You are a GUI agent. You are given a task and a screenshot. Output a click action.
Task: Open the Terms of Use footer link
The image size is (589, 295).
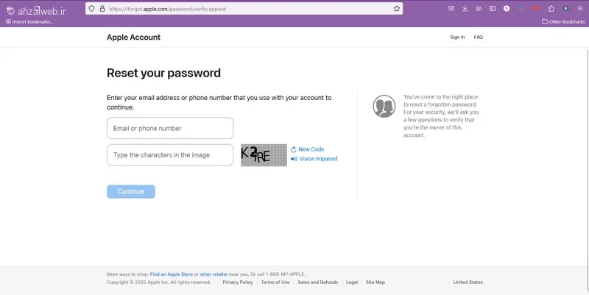click(x=275, y=282)
